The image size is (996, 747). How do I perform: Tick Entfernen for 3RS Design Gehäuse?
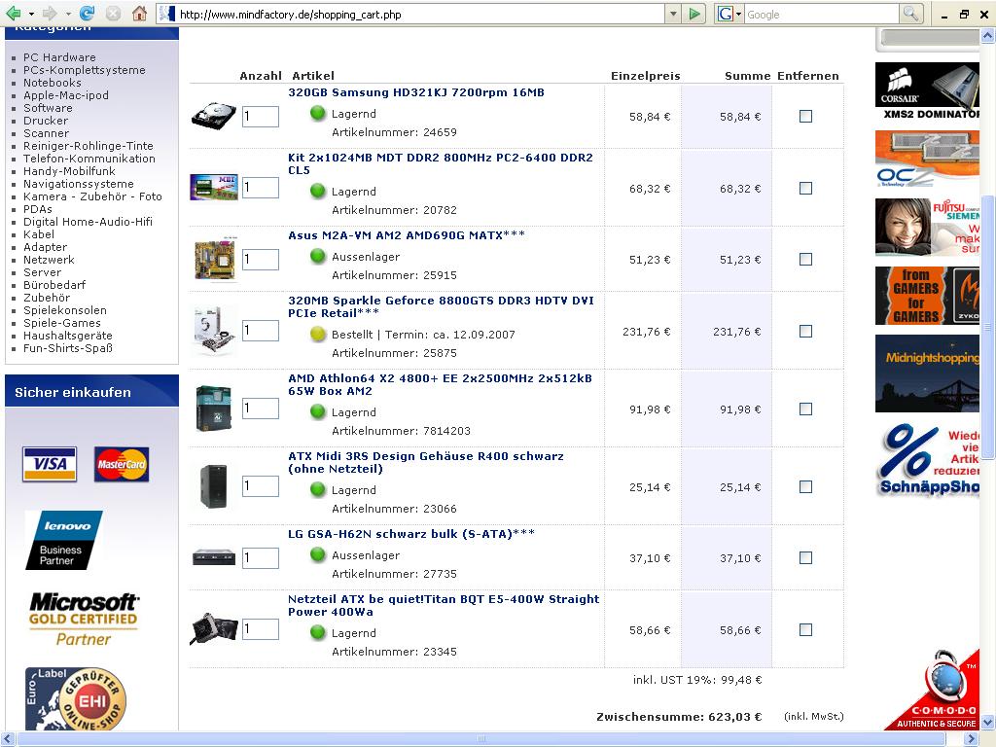tap(805, 486)
